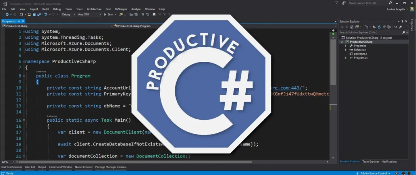This screenshot has width=416, height=175.
Task: Click the Solution Explorer Home icon
Action: [352, 27]
